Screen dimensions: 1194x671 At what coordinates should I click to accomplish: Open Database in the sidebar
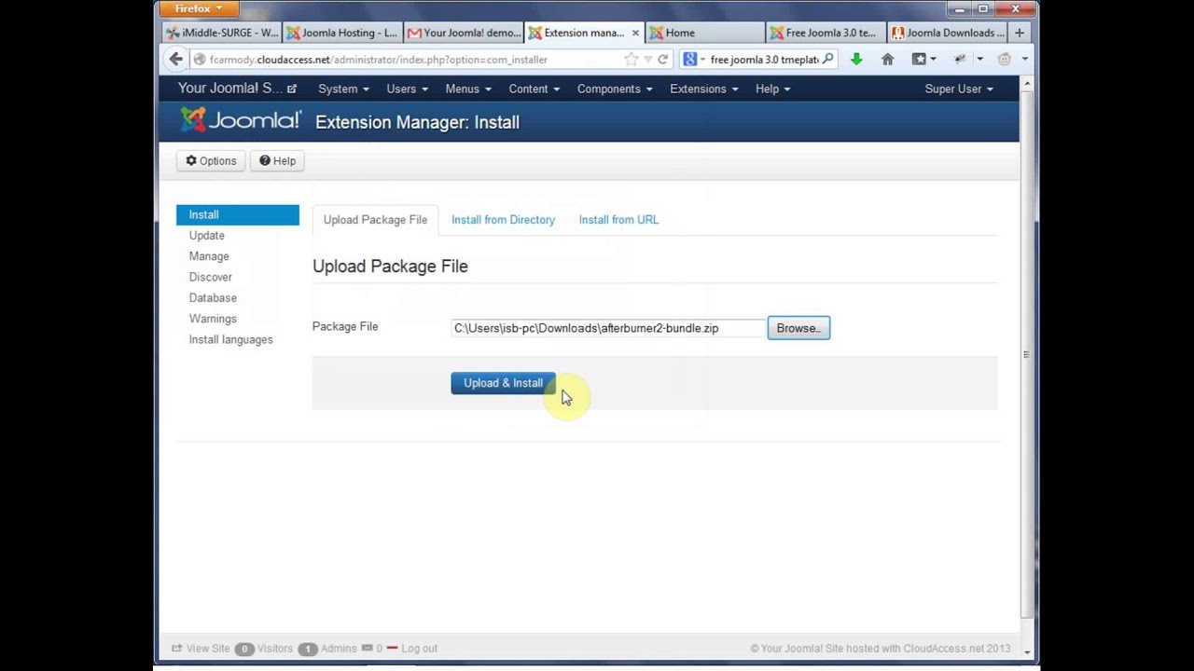point(213,298)
